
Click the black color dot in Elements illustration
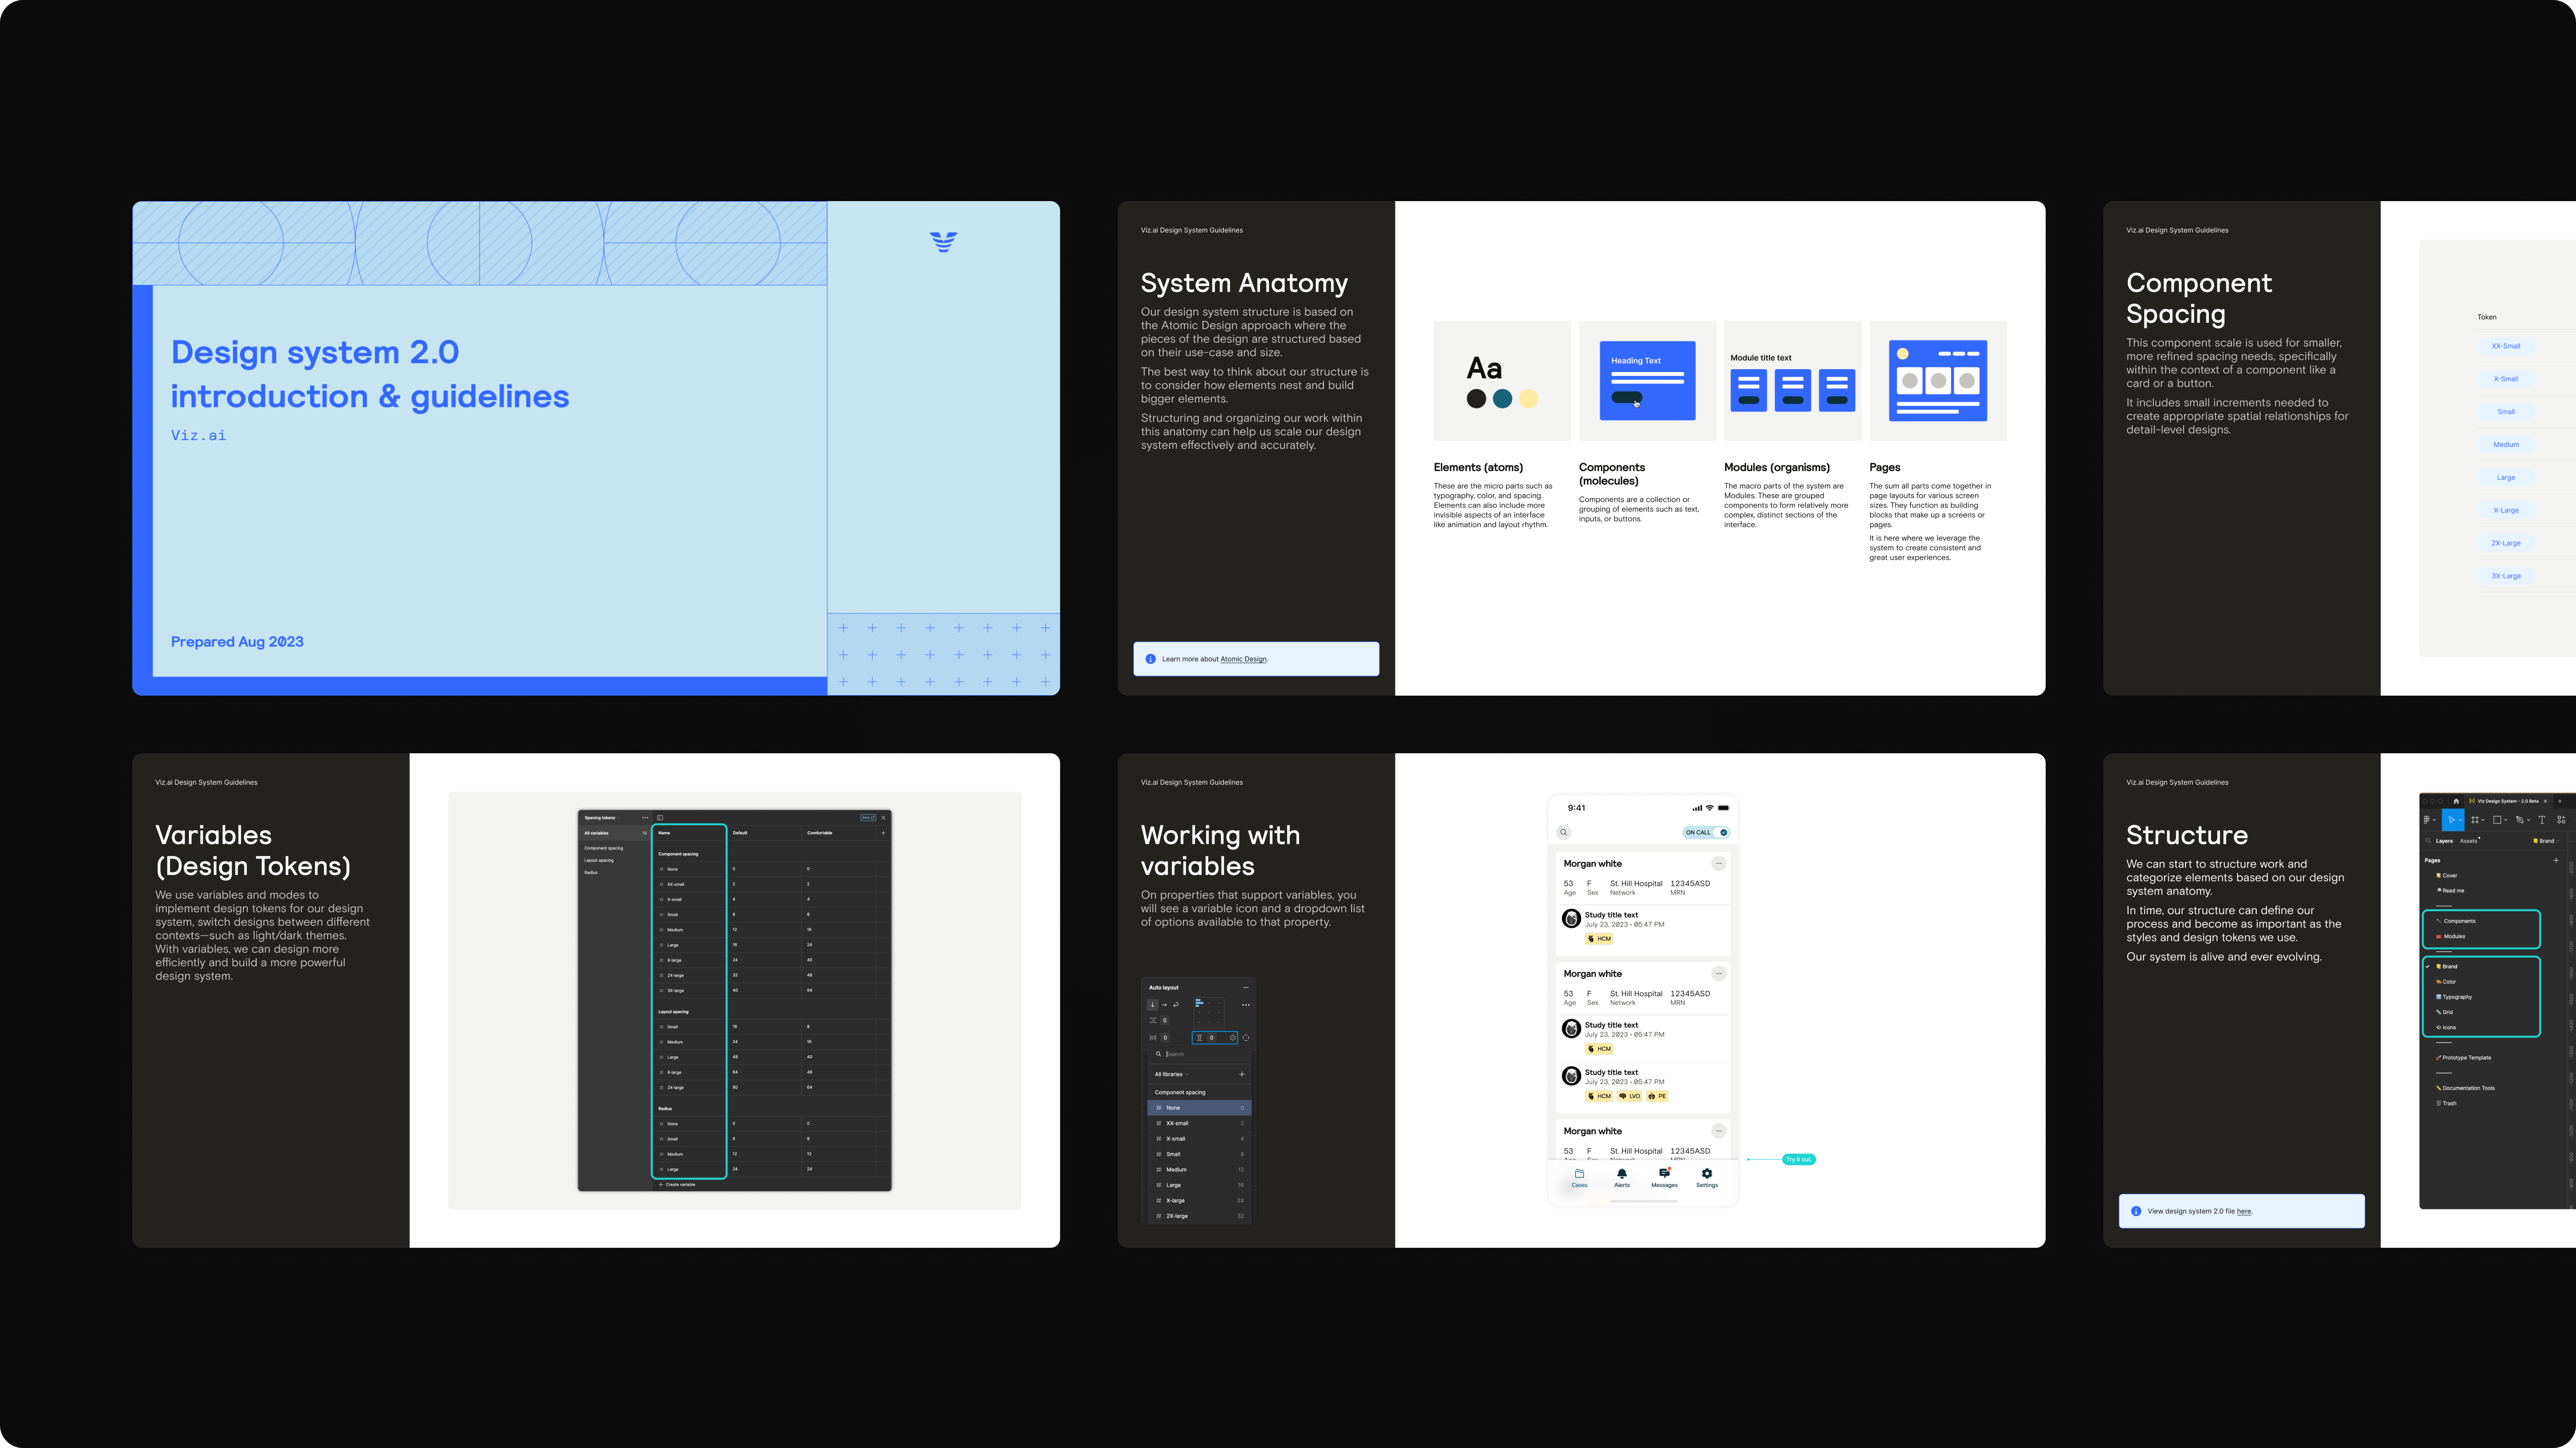click(1476, 399)
